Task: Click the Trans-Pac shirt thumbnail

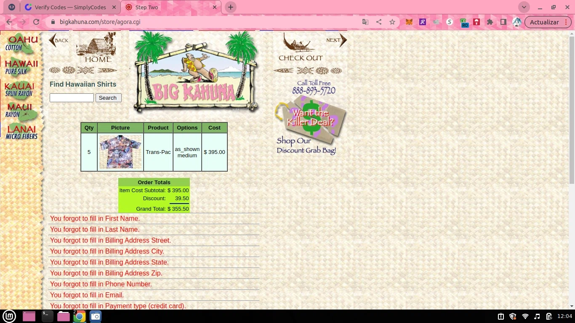Action: click(x=120, y=152)
